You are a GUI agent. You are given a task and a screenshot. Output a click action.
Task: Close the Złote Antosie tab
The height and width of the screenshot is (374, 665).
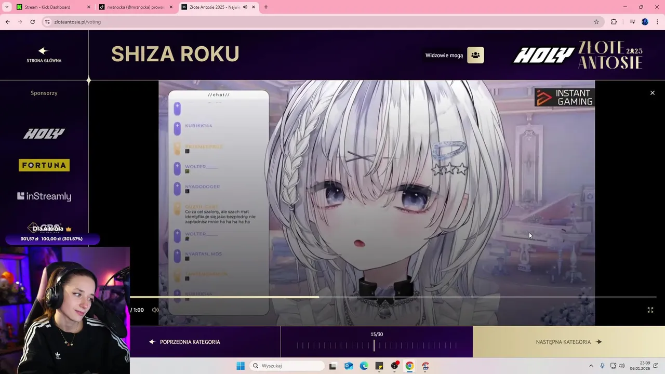[254, 7]
